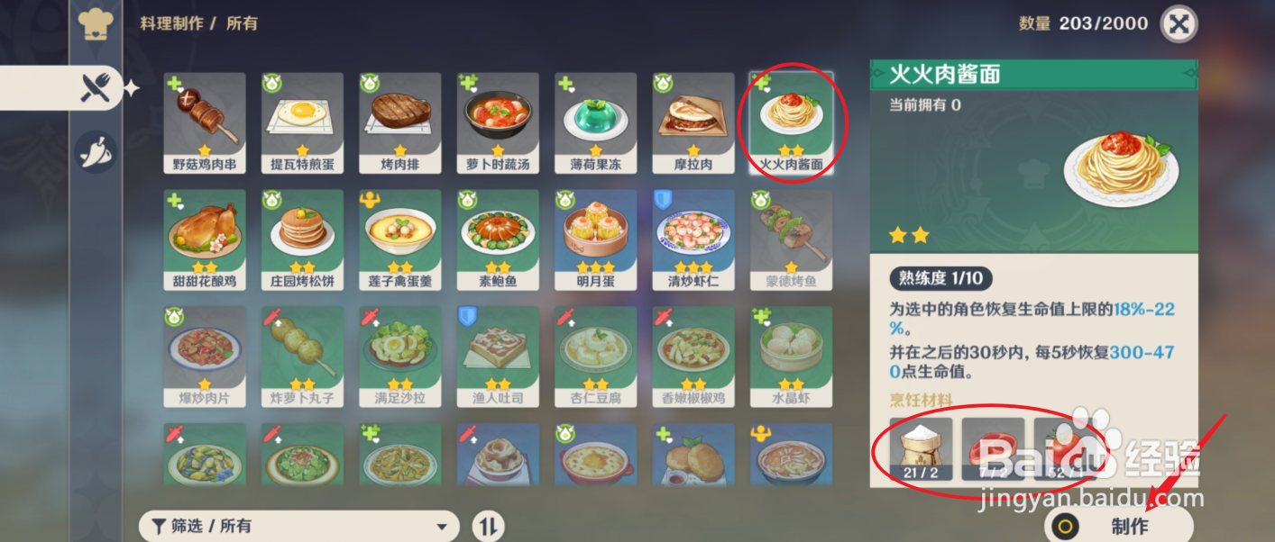Image resolution: width=1275 pixels, height=542 pixels.
Task: Close the cooking menu with X
Action: [1178, 23]
